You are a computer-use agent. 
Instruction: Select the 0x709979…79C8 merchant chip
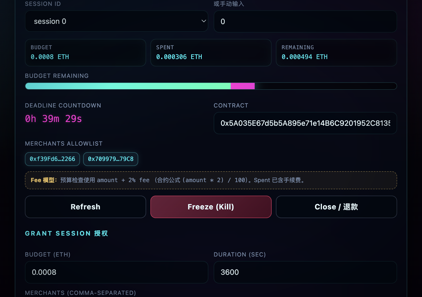pos(111,159)
